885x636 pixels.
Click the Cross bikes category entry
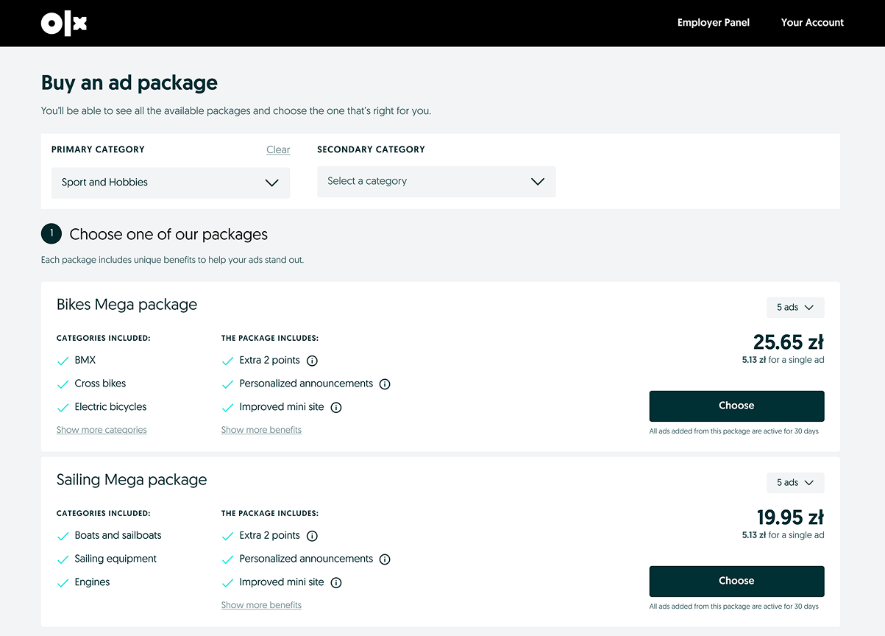click(100, 384)
